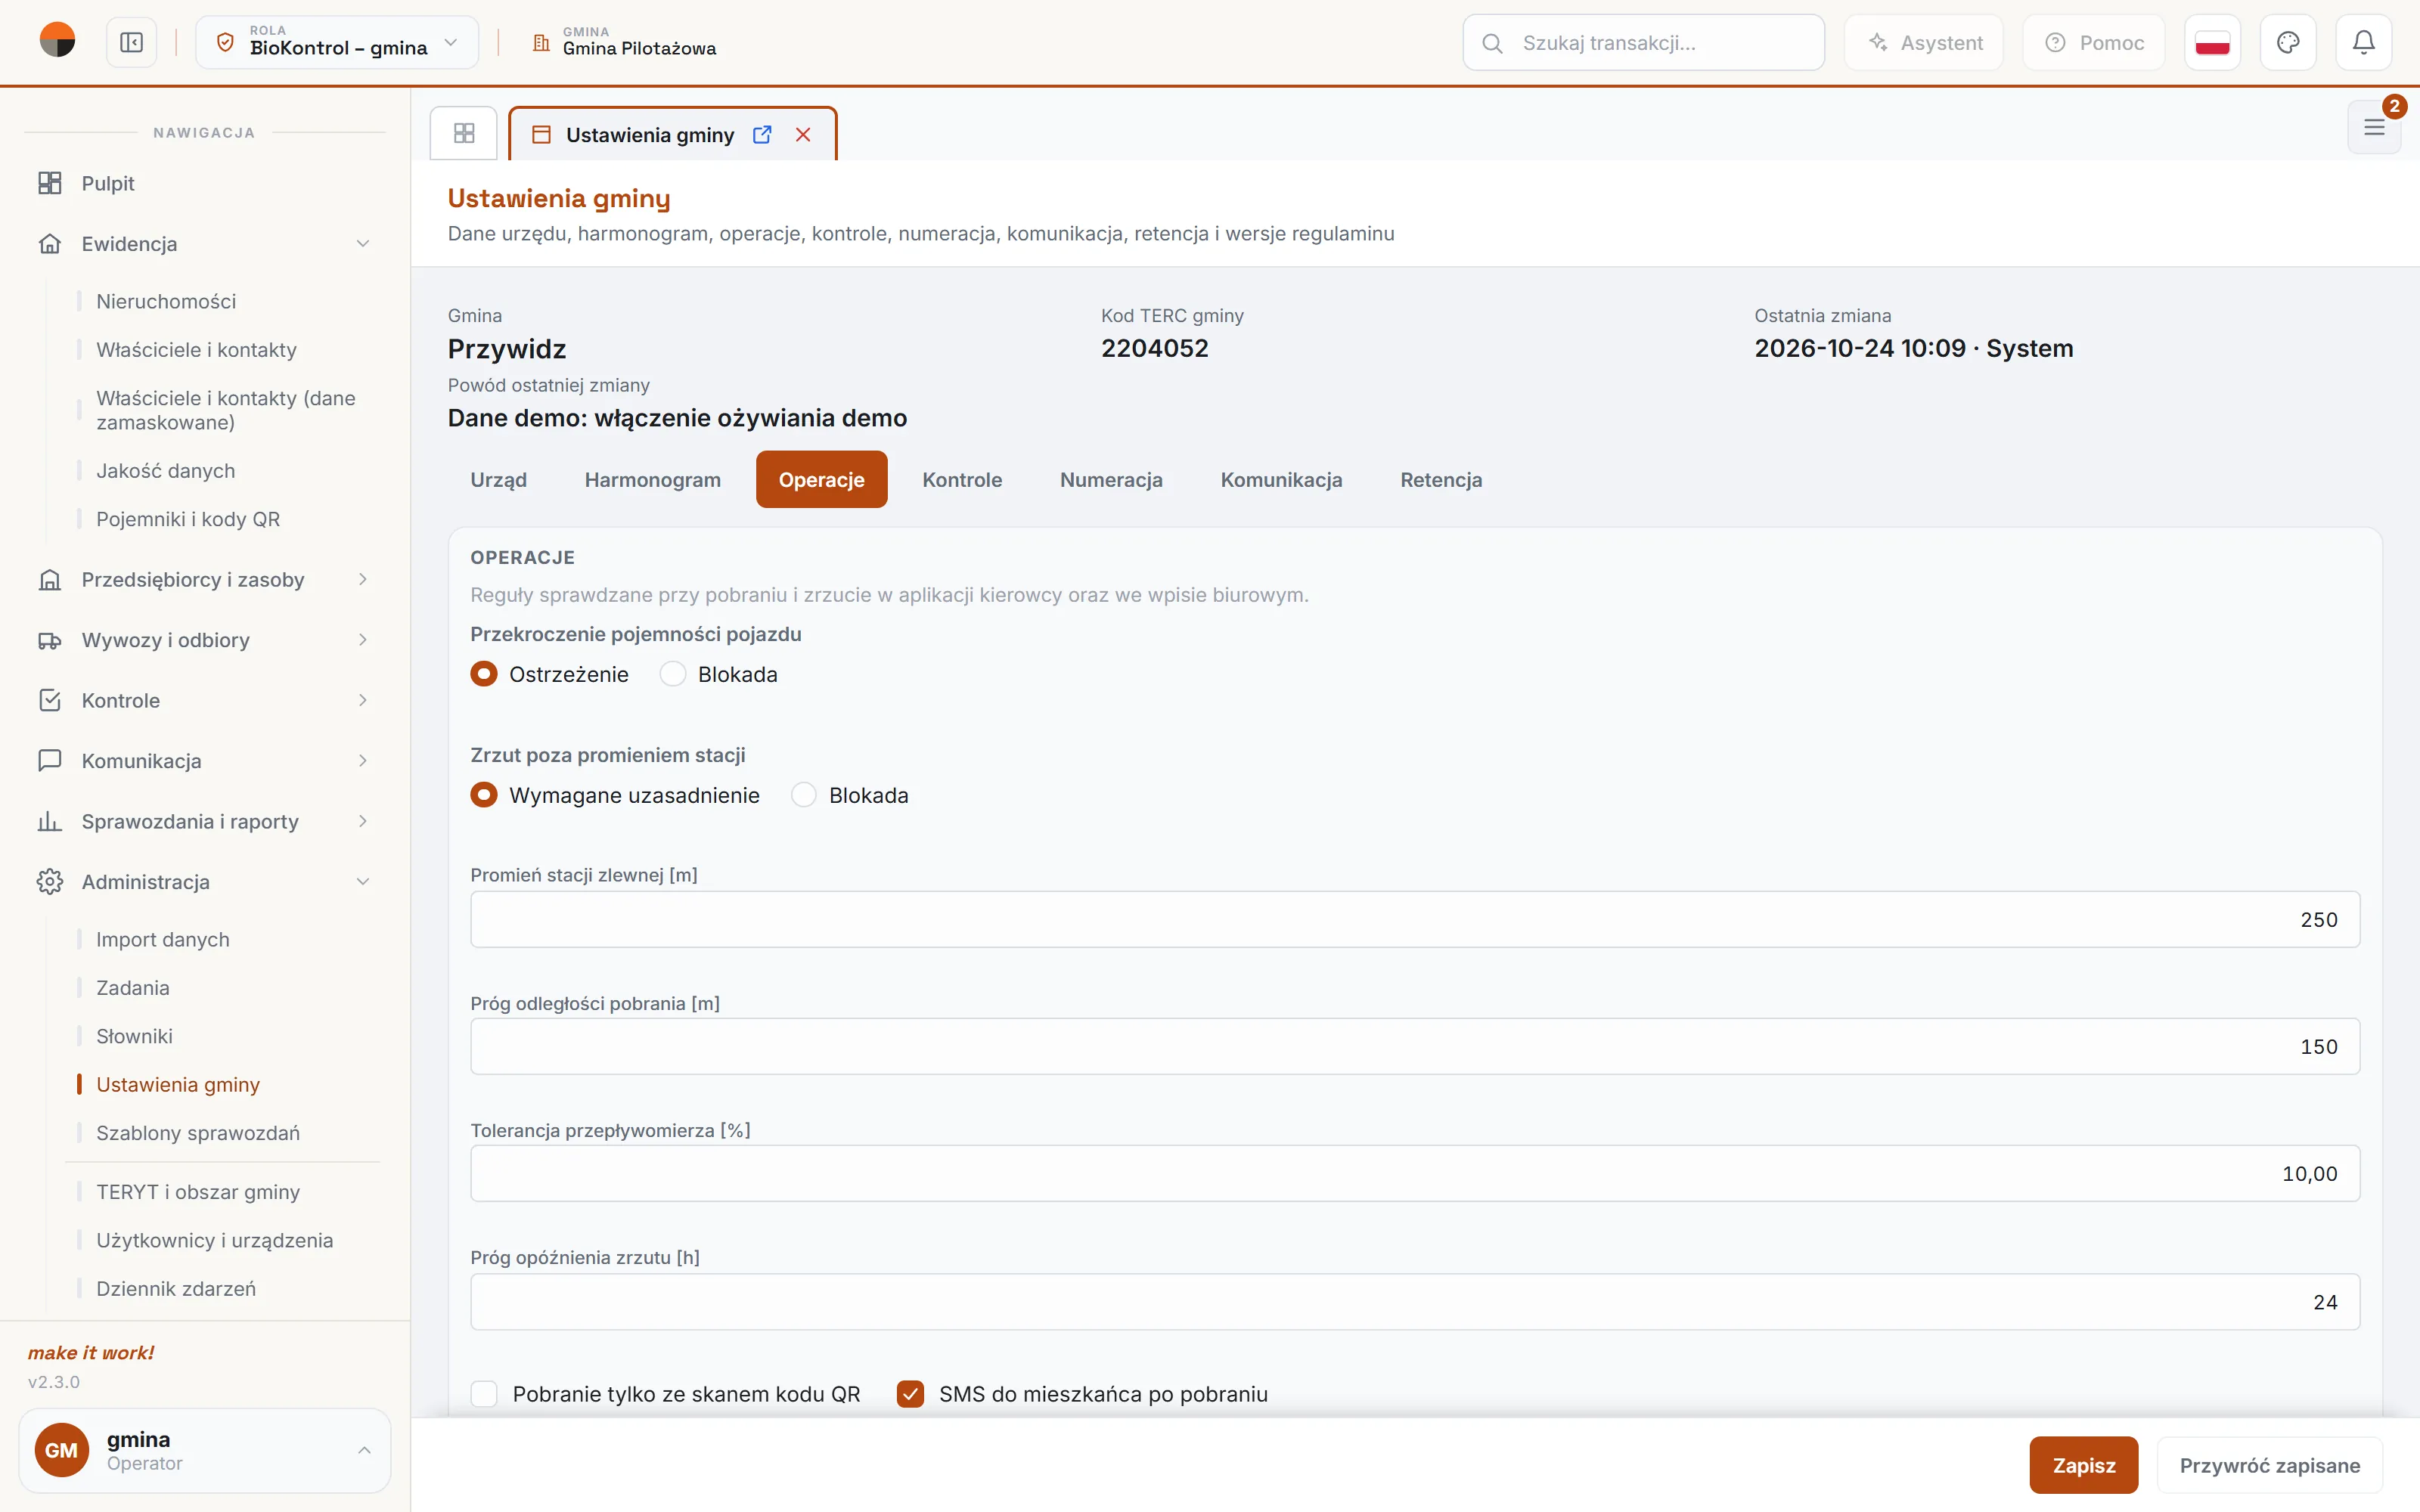Switch to the Retencja tab
Viewport: 2420px width, 1512px height.
(x=1441, y=480)
